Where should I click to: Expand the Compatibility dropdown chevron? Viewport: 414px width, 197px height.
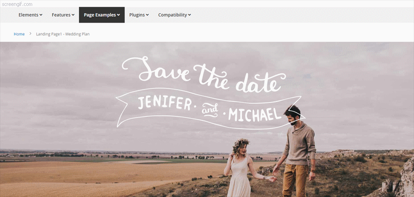pyautogui.click(x=190, y=15)
